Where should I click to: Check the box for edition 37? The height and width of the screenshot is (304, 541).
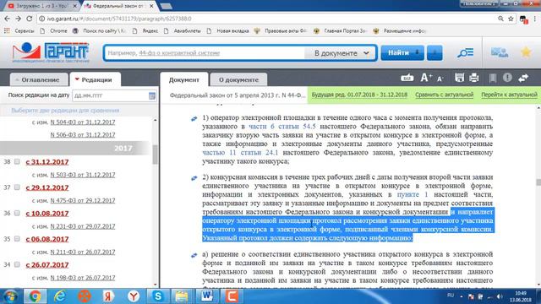coord(17,187)
